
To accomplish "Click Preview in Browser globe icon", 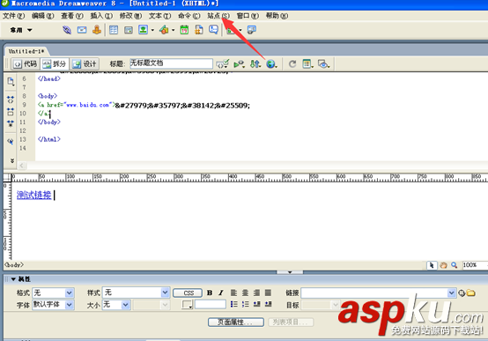I will click(271, 63).
